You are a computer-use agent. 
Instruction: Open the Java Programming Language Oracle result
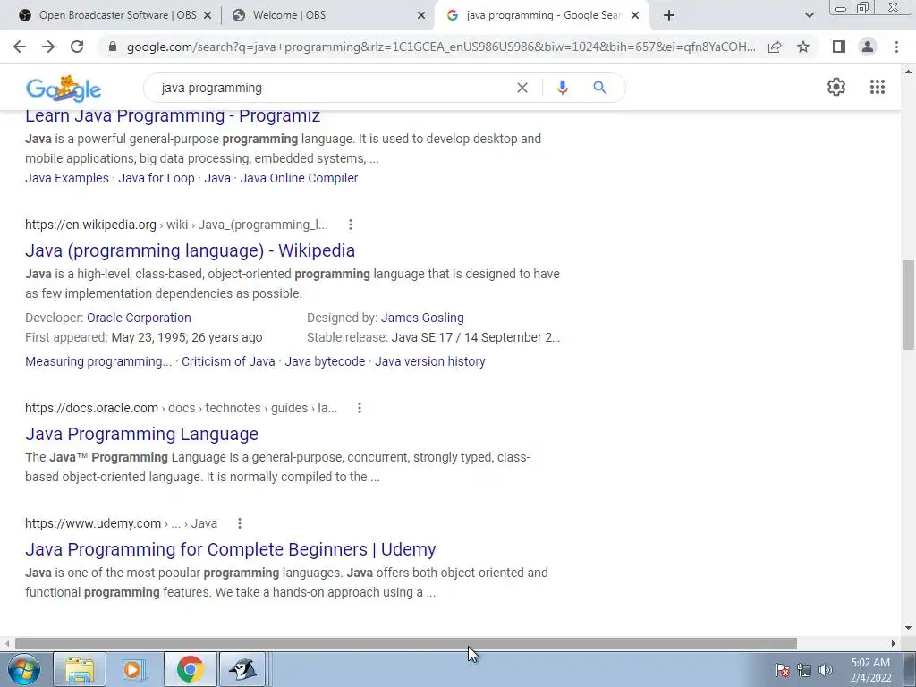tap(141, 434)
